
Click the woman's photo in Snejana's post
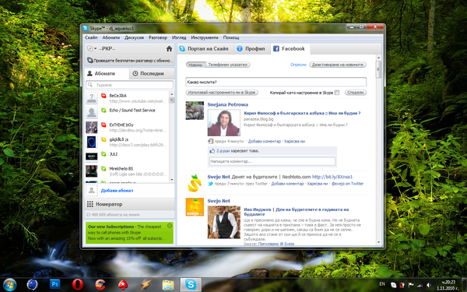[224, 123]
